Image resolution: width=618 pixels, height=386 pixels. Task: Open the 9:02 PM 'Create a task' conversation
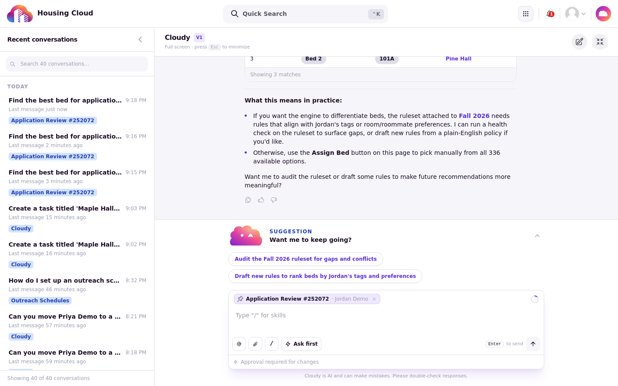coord(77,254)
